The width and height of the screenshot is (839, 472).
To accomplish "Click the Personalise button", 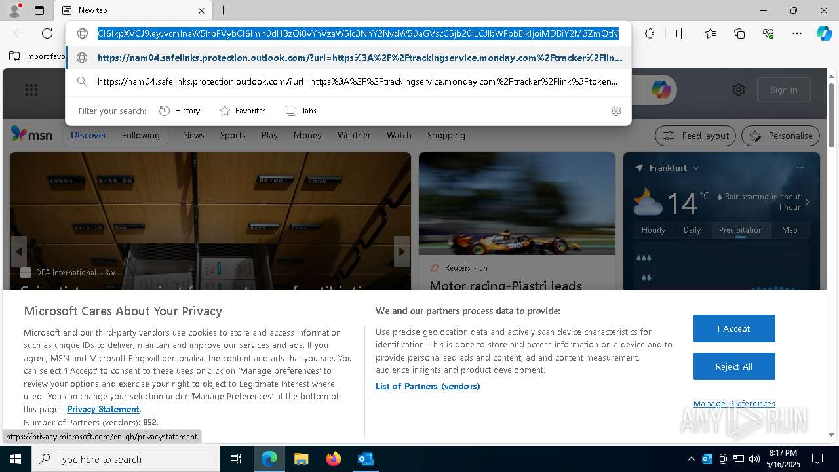I will tap(781, 136).
